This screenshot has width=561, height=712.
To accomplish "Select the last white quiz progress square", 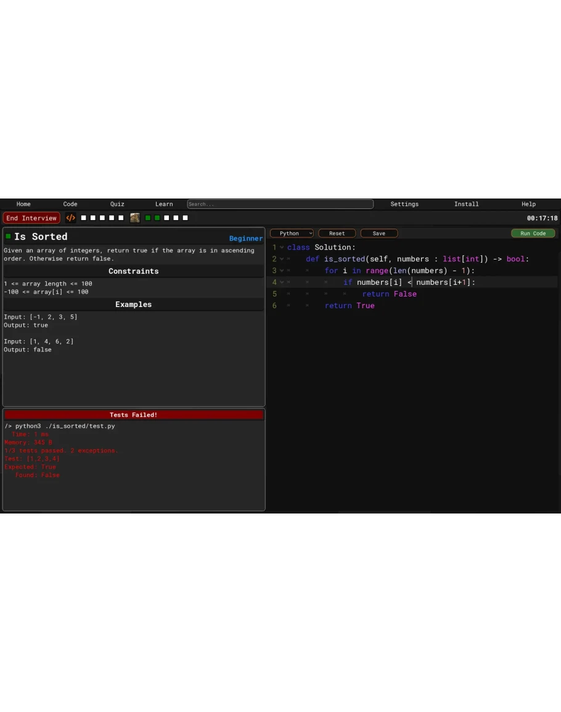I will pos(185,218).
